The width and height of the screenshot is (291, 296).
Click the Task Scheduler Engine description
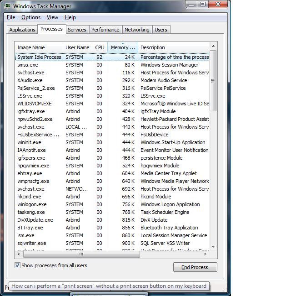pyautogui.click(x=165, y=212)
